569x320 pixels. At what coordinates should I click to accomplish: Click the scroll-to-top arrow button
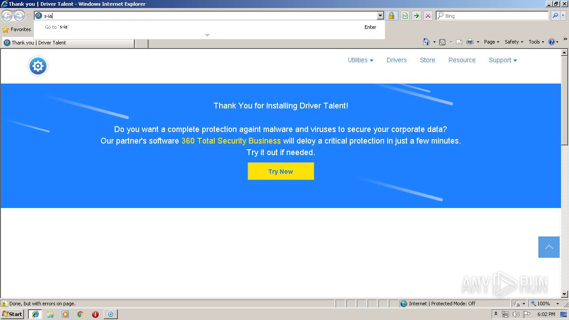point(549,247)
